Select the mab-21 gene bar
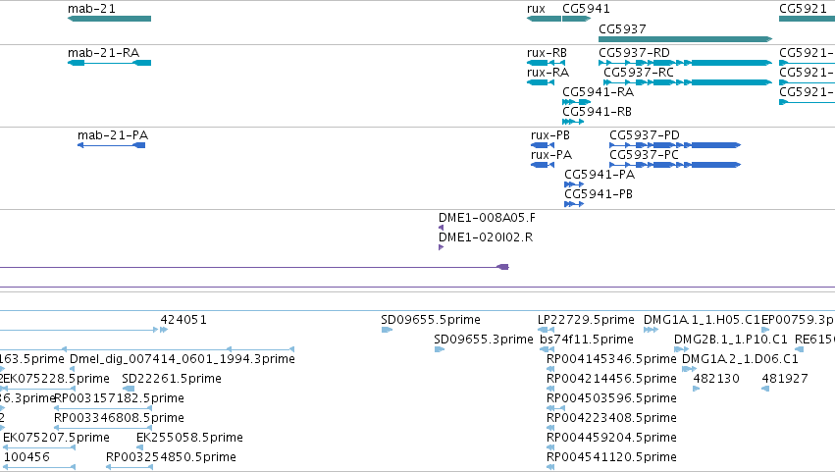The height and width of the screenshot is (472, 835). point(109,19)
